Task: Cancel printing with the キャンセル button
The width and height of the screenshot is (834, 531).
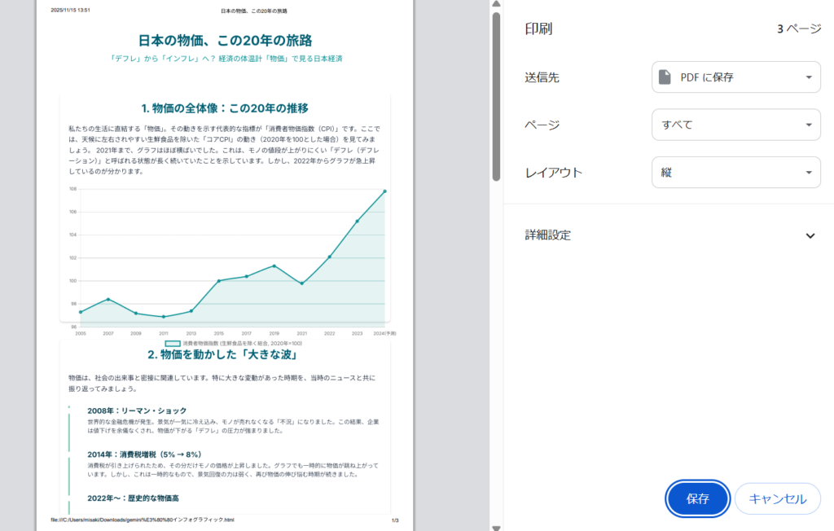Action: point(777,499)
